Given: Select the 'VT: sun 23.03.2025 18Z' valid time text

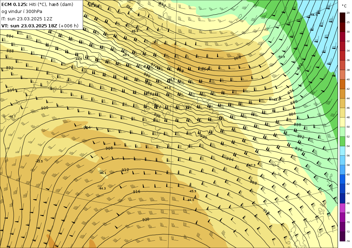Looking at the screenshot, I should click(x=29, y=26).
